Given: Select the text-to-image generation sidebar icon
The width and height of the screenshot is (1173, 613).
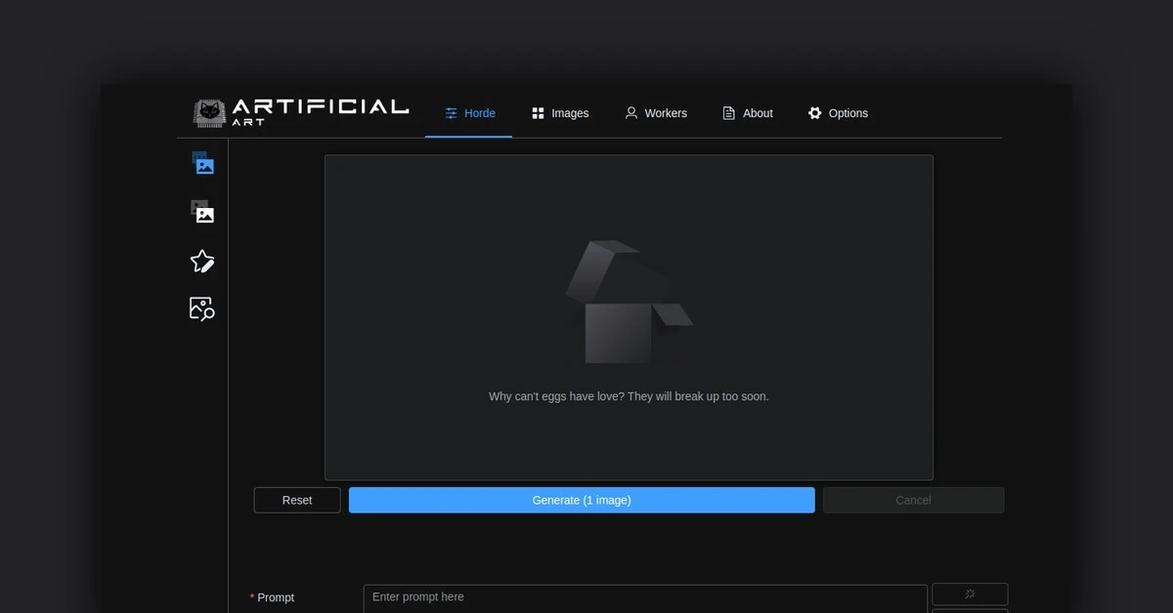Looking at the screenshot, I should pyautogui.click(x=202, y=164).
